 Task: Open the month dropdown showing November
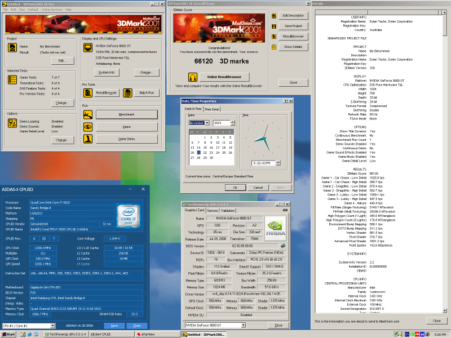[x=207, y=123]
